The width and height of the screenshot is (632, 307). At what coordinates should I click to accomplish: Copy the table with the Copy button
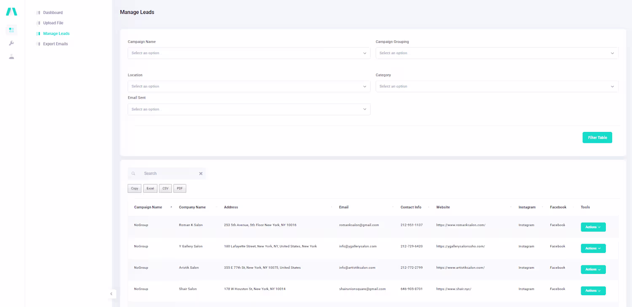[134, 189]
